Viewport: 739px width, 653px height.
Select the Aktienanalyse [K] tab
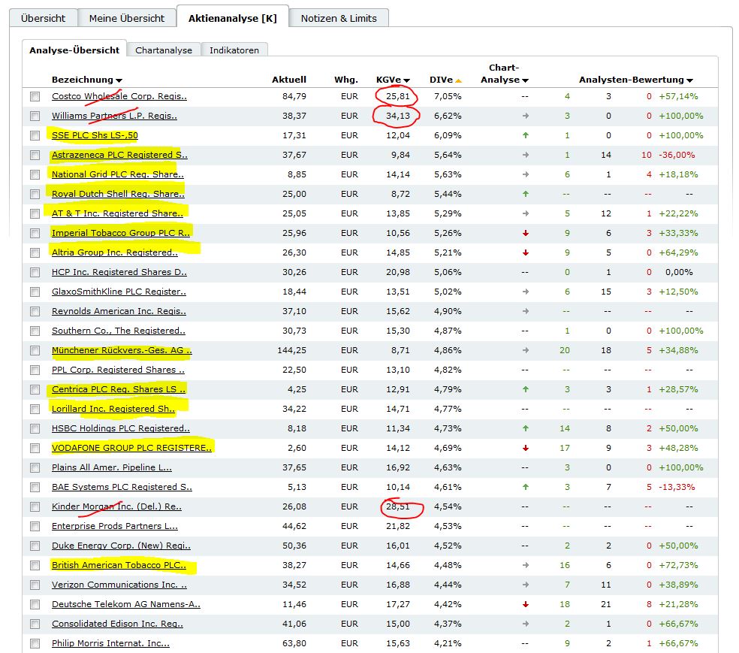click(x=232, y=18)
